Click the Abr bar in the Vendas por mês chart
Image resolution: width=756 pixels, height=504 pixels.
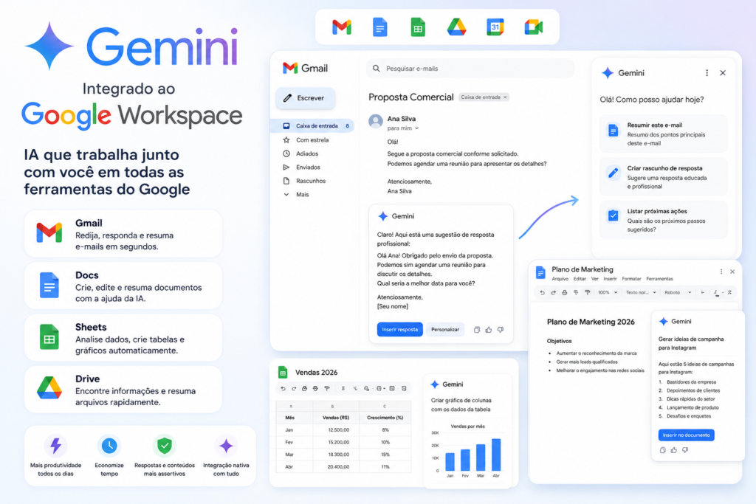pyautogui.click(x=496, y=455)
